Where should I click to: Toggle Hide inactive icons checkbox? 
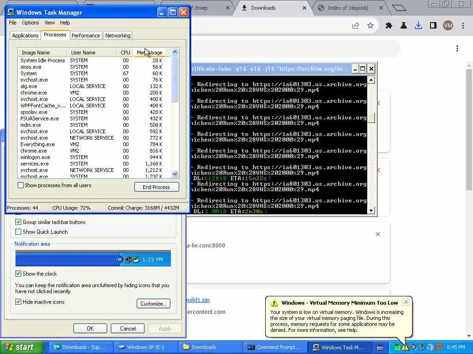[18, 302]
